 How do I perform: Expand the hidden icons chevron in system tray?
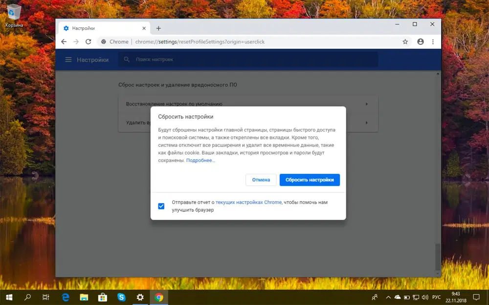388,297
